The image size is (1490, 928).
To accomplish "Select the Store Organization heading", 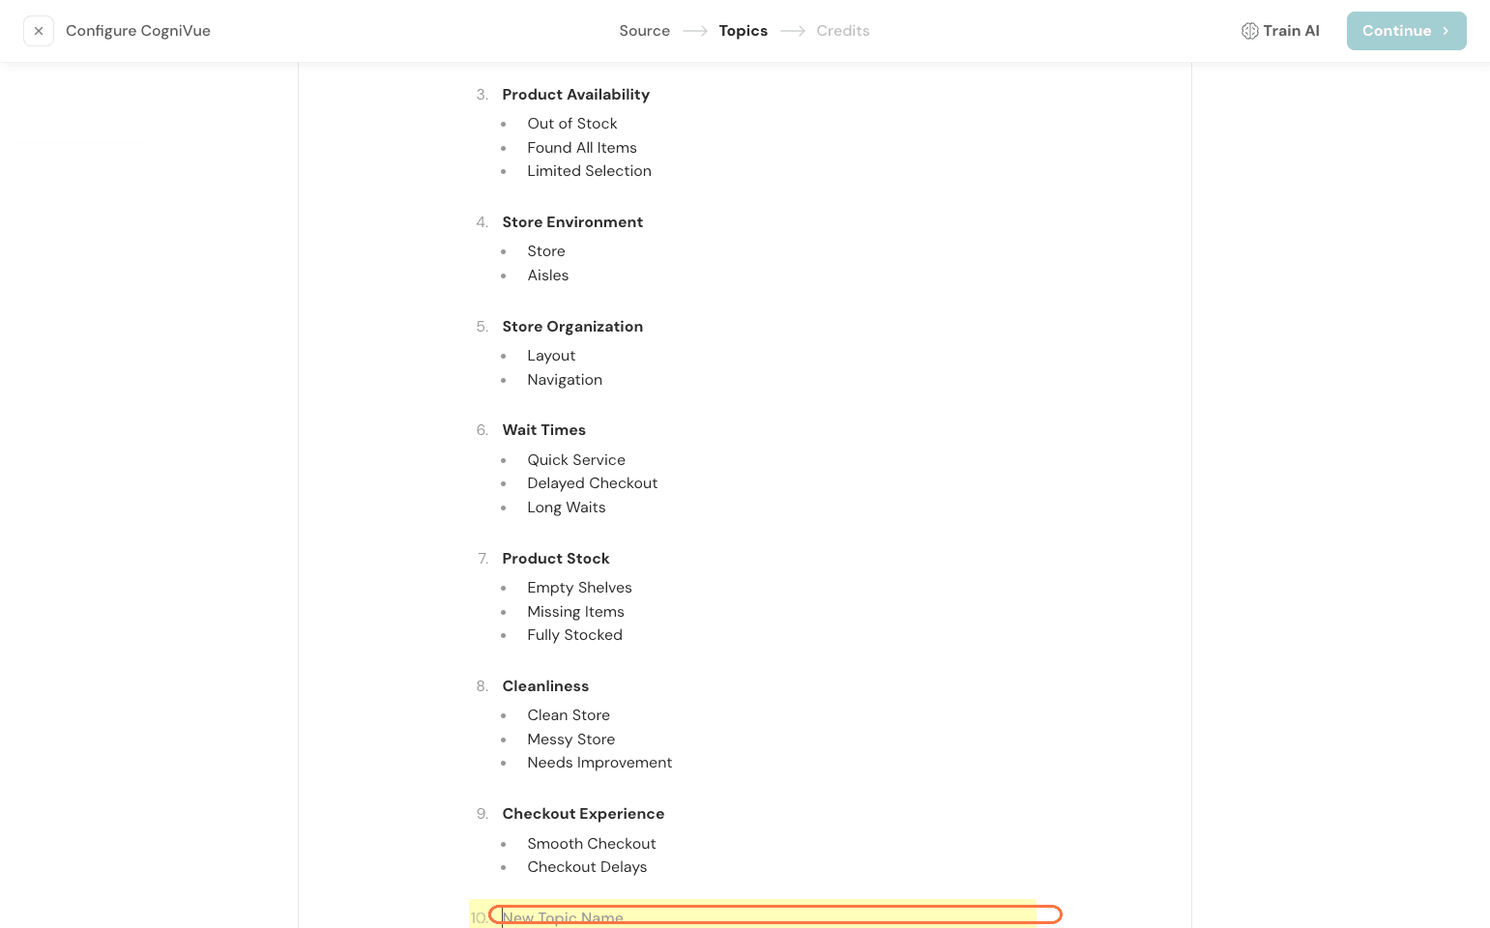I will [572, 327].
